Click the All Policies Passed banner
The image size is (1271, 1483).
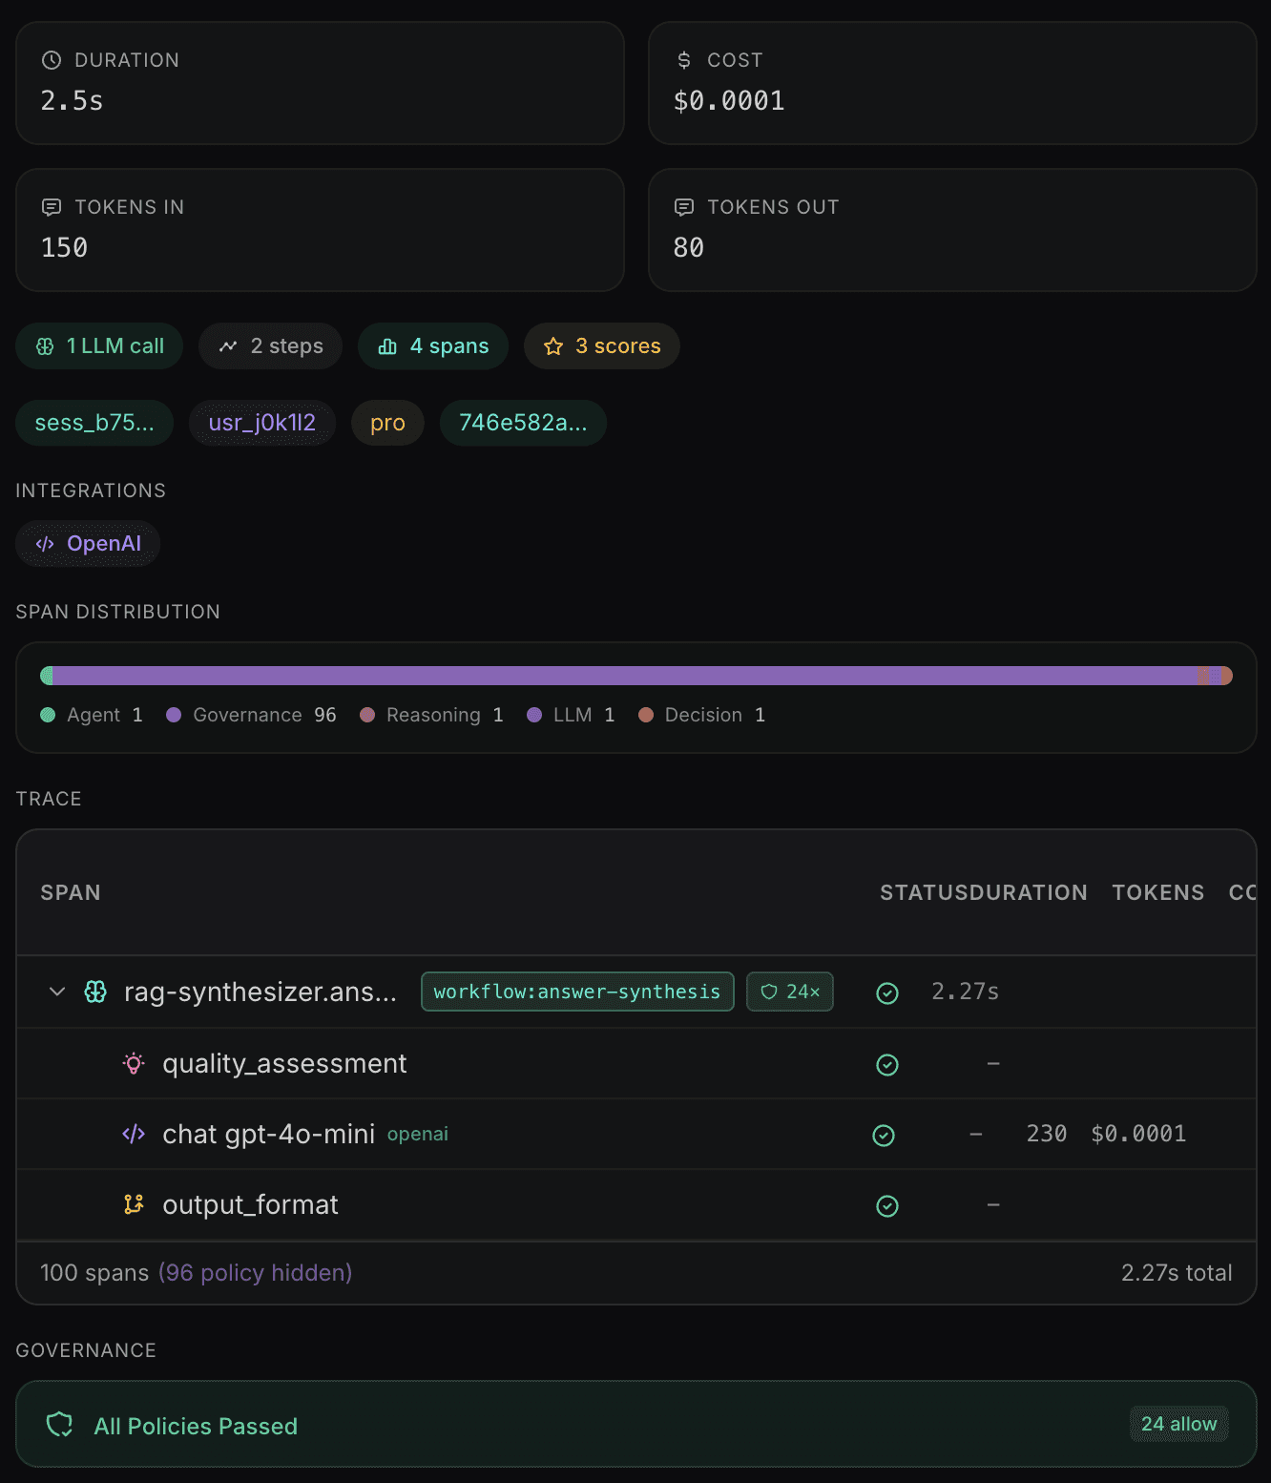click(x=635, y=1424)
